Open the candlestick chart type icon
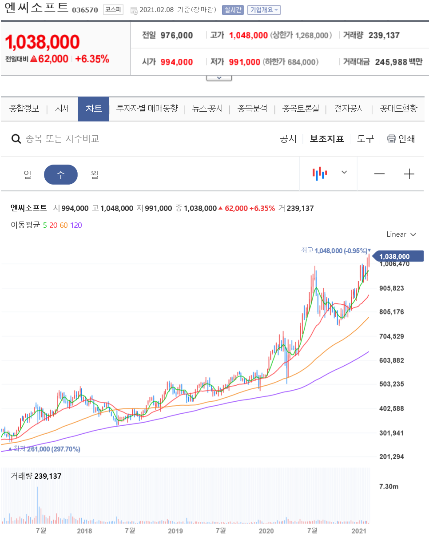The width and height of the screenshot is (429, 545). (x=319, y=173)
